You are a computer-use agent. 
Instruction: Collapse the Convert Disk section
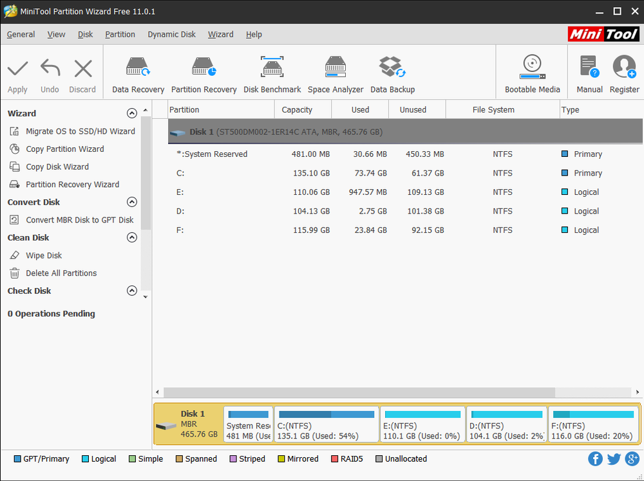coord(132,202)
